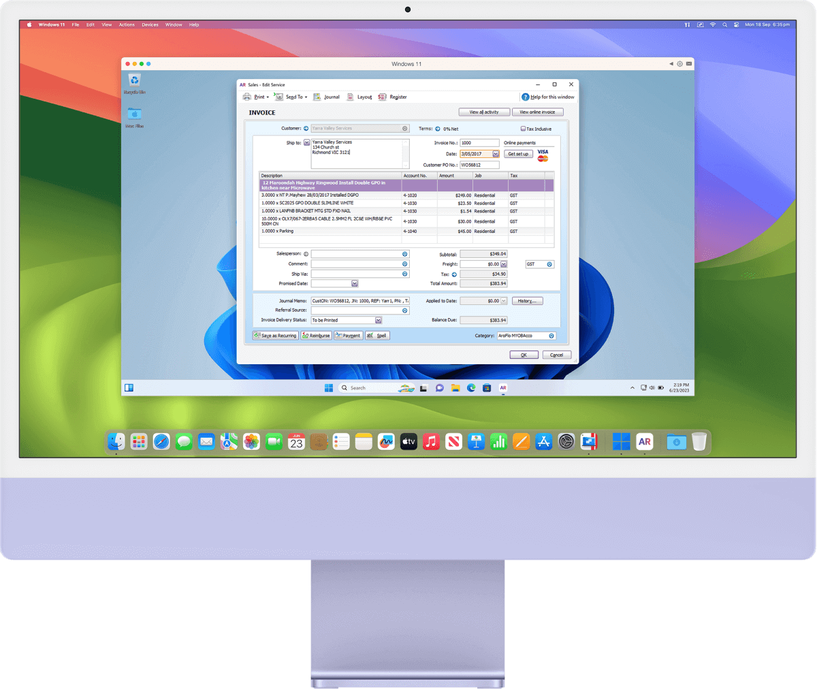
Task: Click the Customer blue arrow icon
Action: (x=306, y=128)
